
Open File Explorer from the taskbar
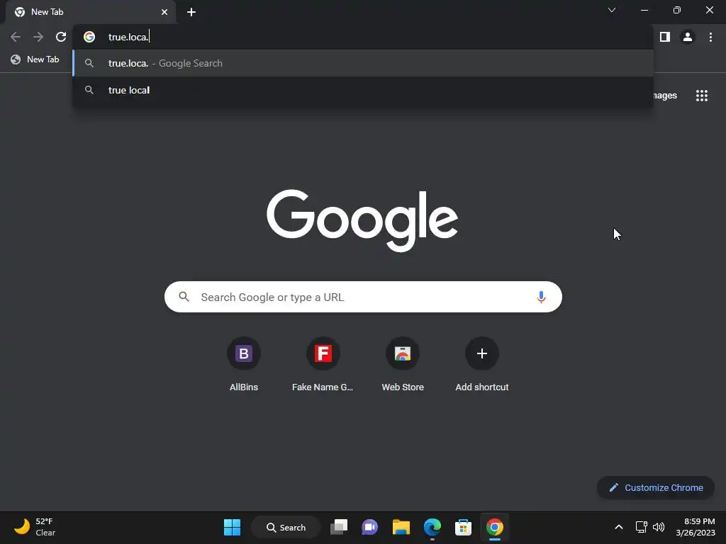pyautogui.click(x=401, y=527)
